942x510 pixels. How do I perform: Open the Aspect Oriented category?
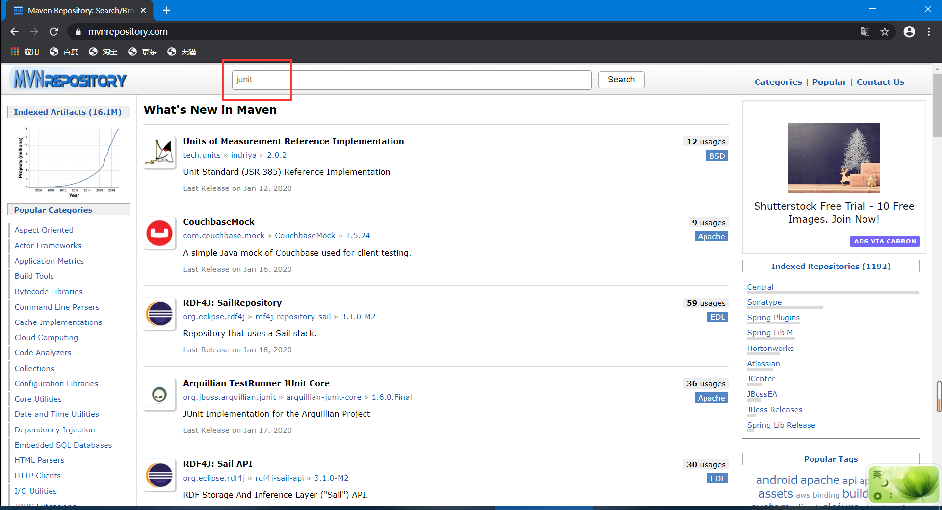[x=44, y=230]
